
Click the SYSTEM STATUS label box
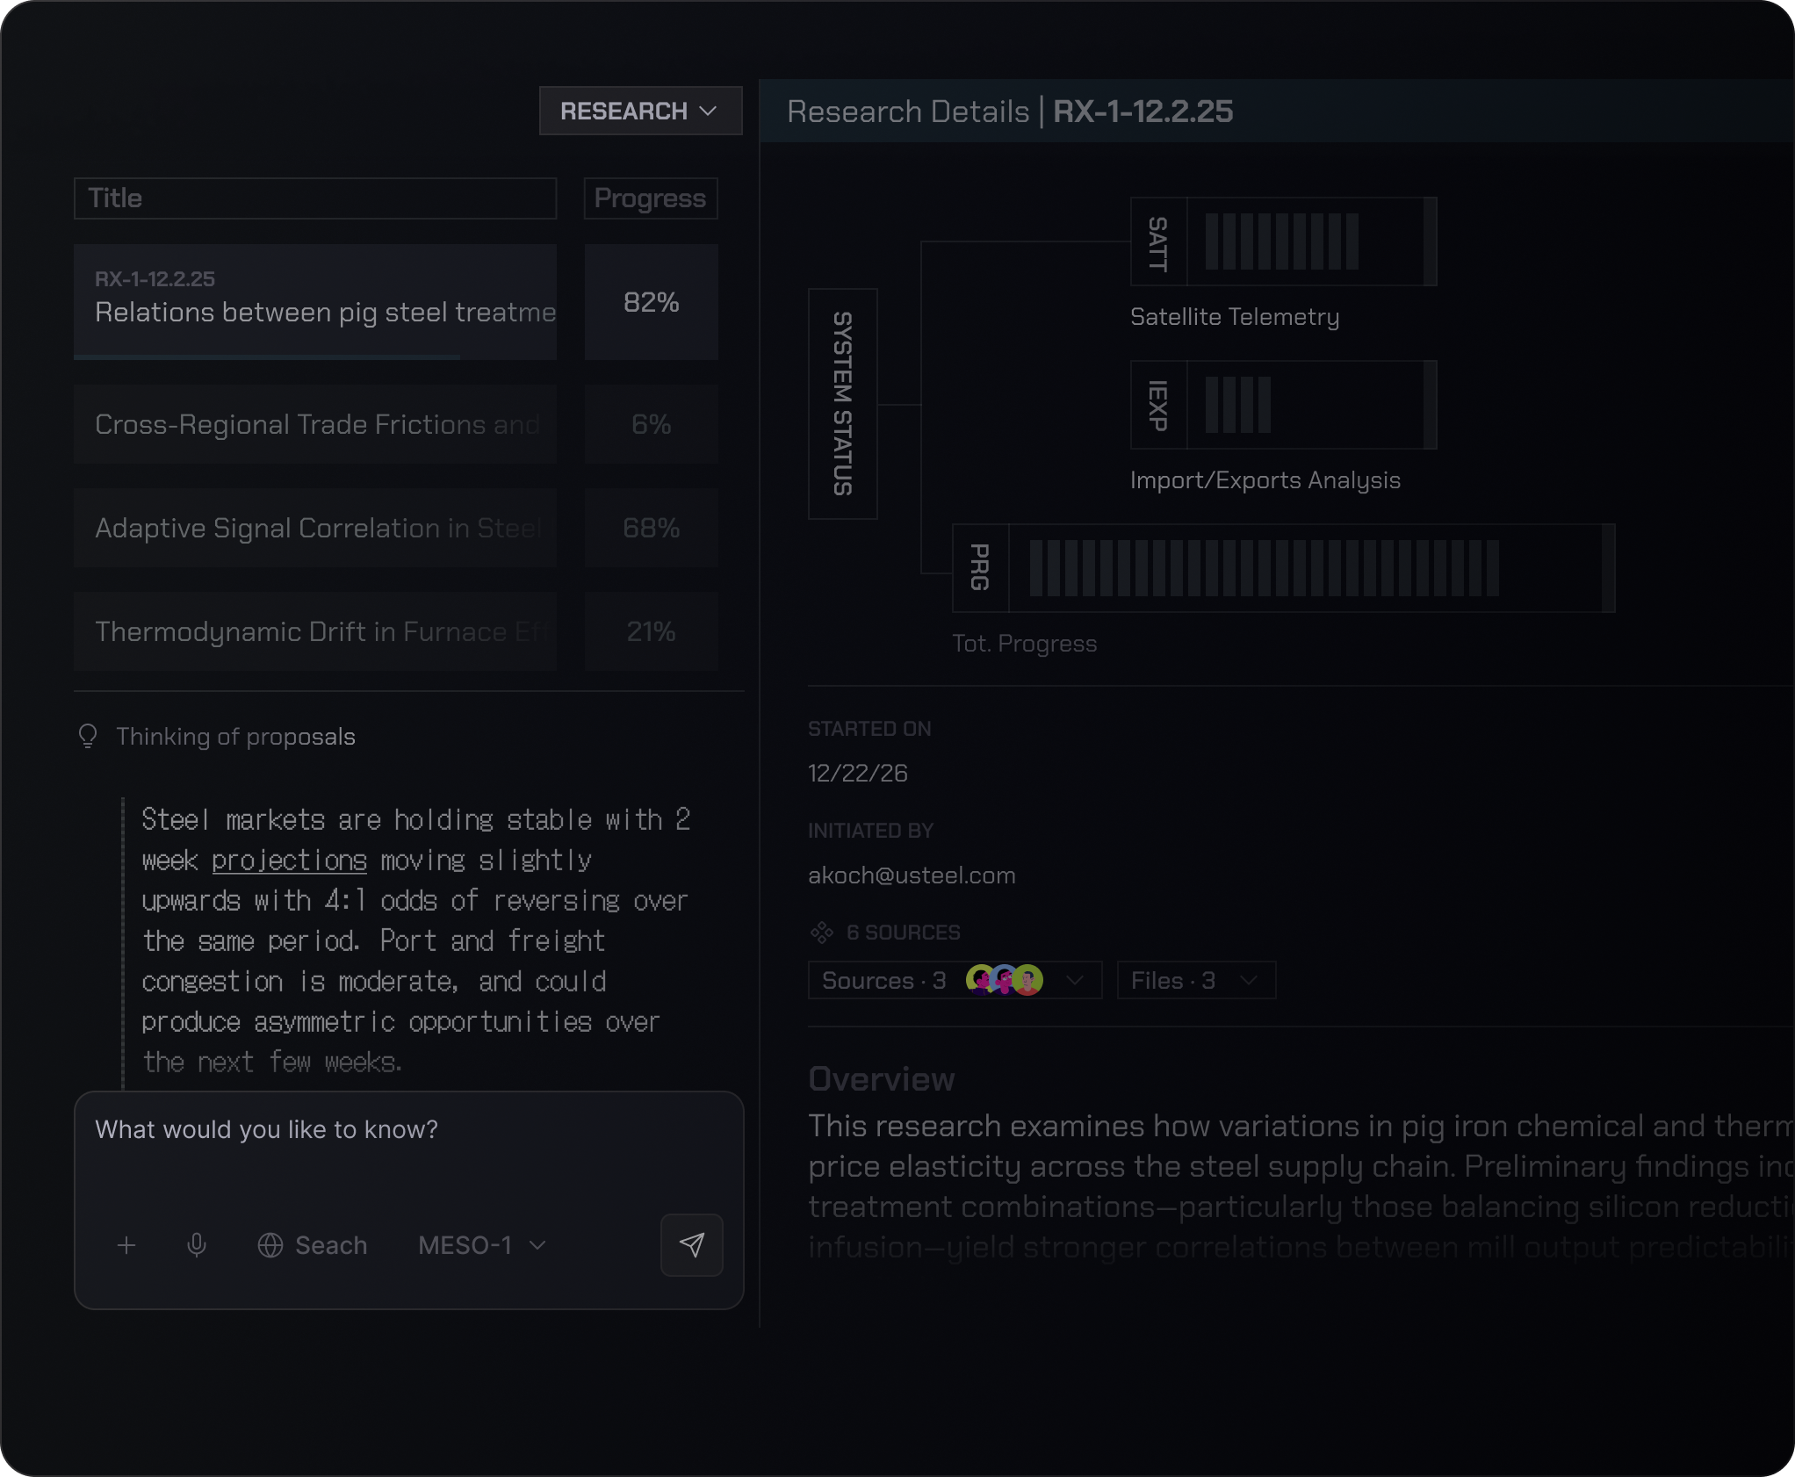point(842,404)
